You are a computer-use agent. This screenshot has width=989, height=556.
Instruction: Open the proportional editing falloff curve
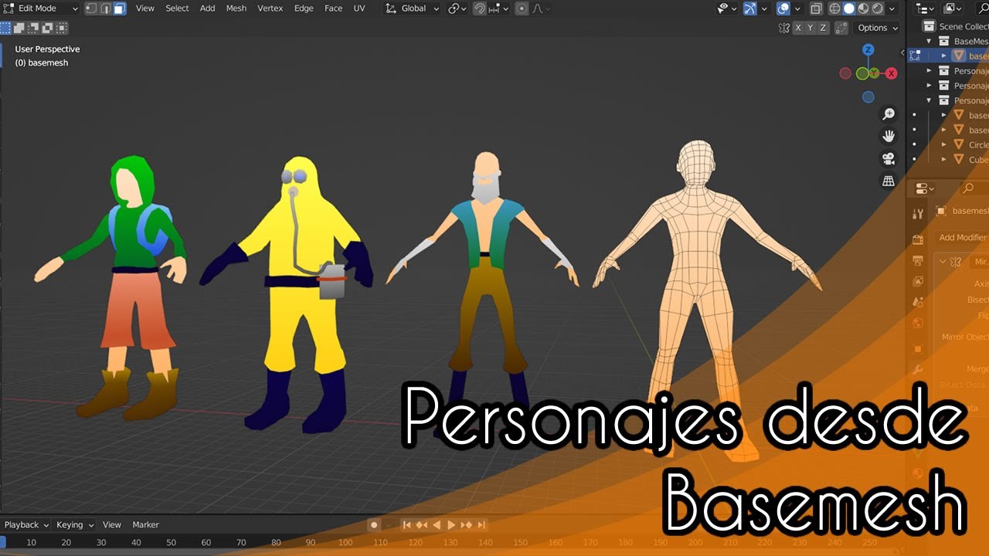[x=541, y=8]
